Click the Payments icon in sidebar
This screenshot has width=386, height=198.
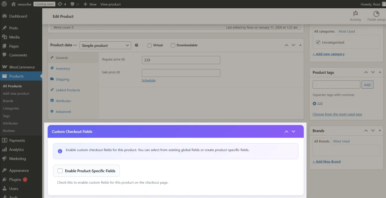coord(5,141)
